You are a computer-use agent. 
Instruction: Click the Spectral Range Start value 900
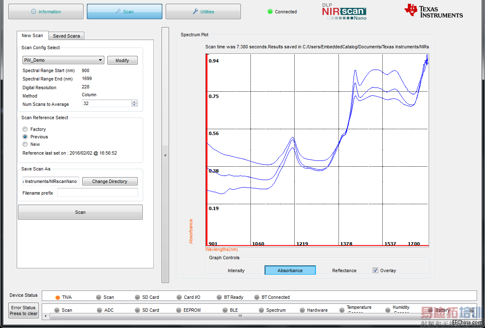coord(86,70)
